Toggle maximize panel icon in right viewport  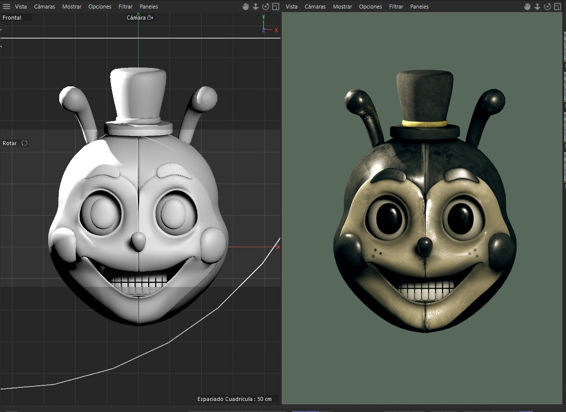tap(557, 7)
